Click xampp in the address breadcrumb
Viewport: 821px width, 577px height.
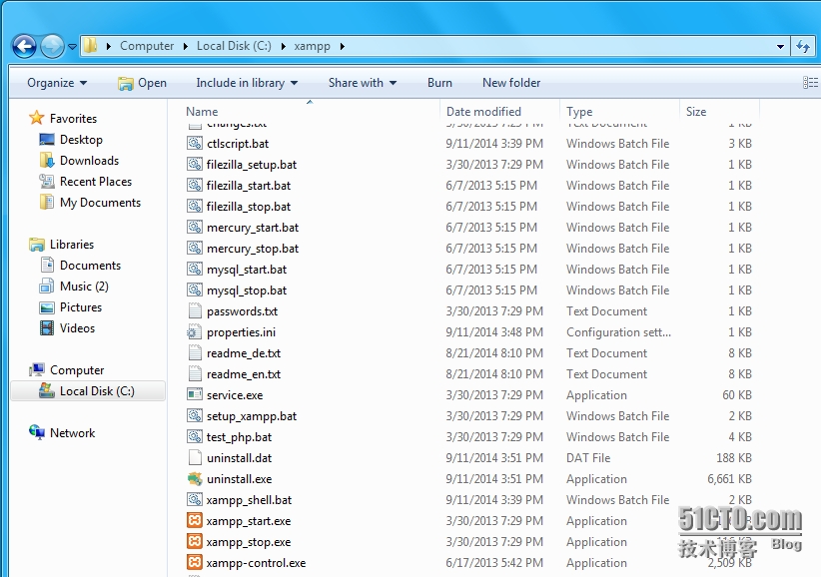(312, 46)
